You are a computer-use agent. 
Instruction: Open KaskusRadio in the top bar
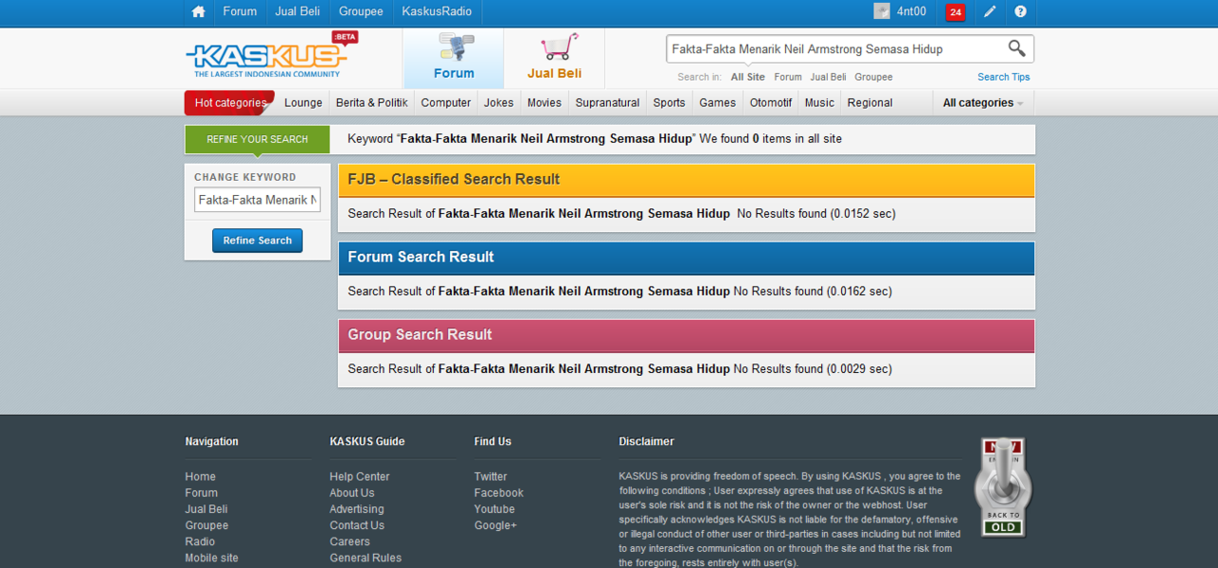click(x=437, y=11)
